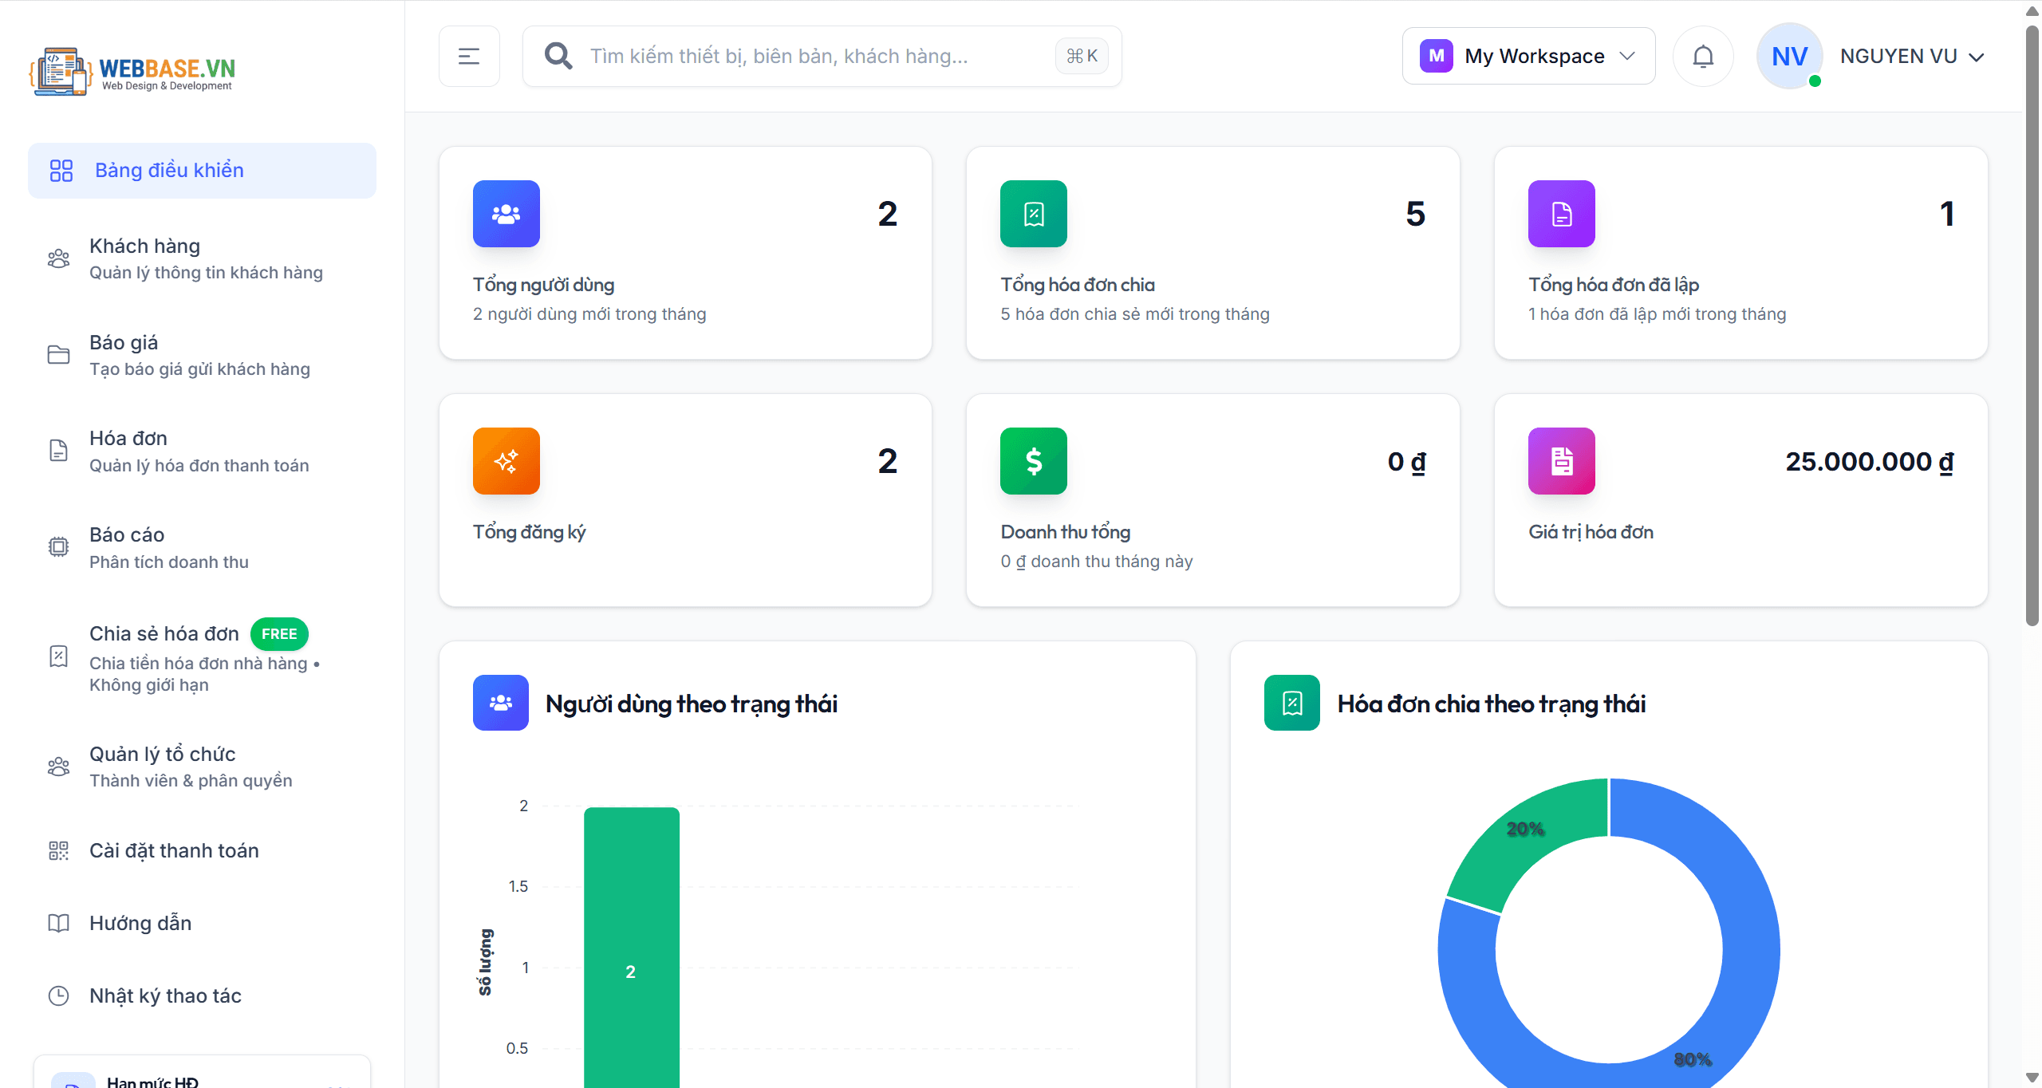This screenshot has height=1088, width=2042.
Task: Click the purple document icon on Tổng hóa đơn đã lập card
Action: 1562,214
